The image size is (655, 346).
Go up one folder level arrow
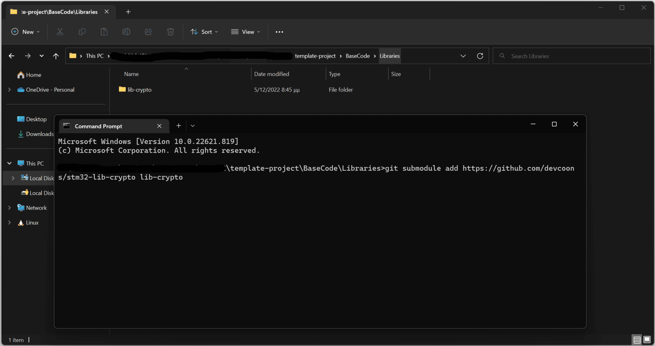click(56, 56)
